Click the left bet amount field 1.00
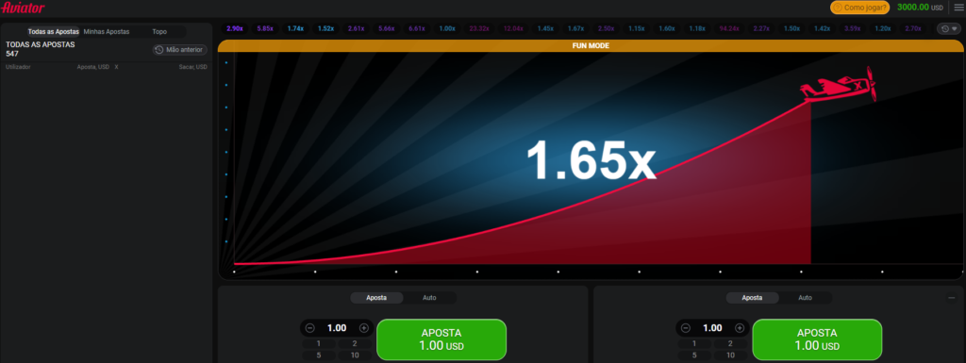Image resolution: width=966 pixels, height=363 pixels. tap(337, 328)
